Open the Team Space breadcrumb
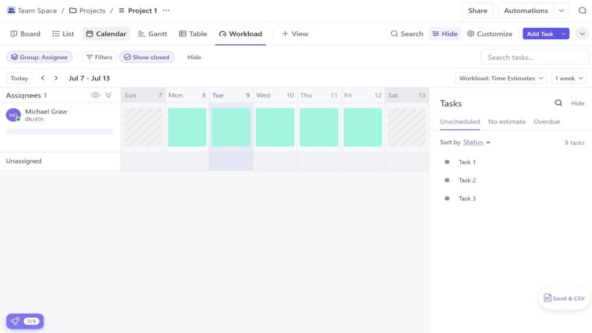 pyautogui.click(x=32, y=10)
